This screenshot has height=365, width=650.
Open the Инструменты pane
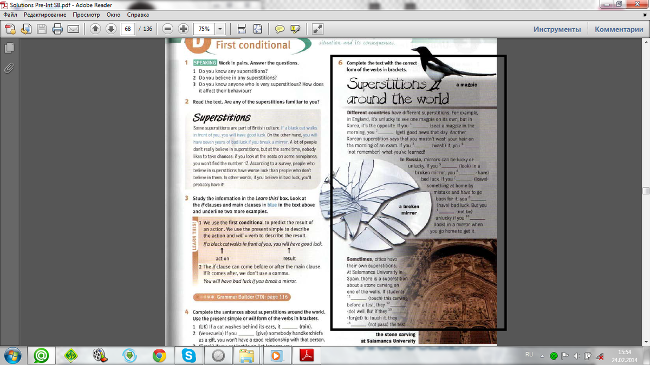pyautogui.click(x=557, y=29)
